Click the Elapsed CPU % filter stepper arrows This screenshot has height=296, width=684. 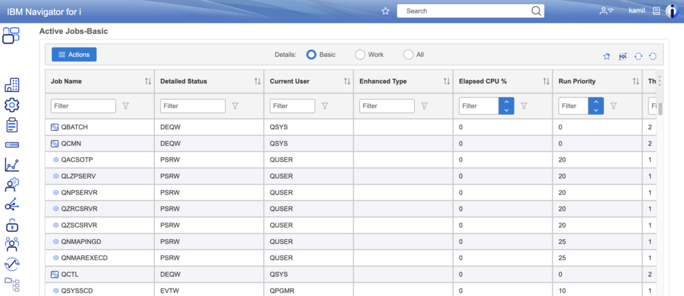(506, 106)
